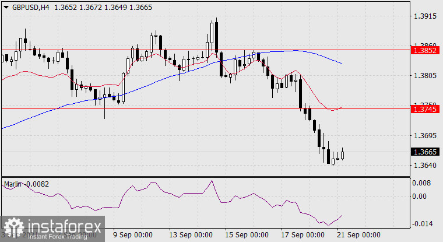This screenshot has height=242, width=443.
Task: Click the triangle arrow beside GBPUSD,H4
Action: click(6, 8)
